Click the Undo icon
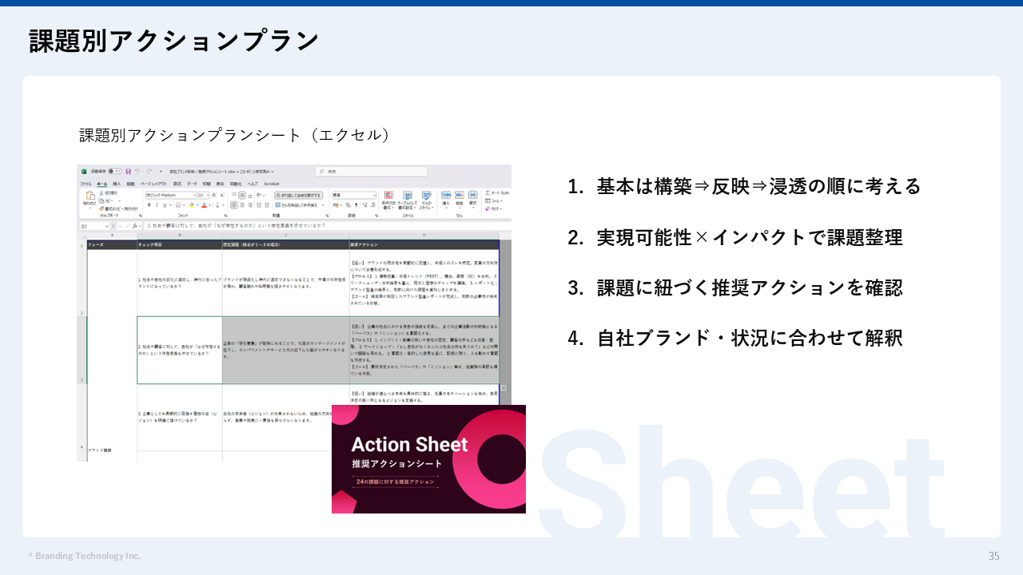The width and height of the screenshot is (1023, 575). (137, 169)
